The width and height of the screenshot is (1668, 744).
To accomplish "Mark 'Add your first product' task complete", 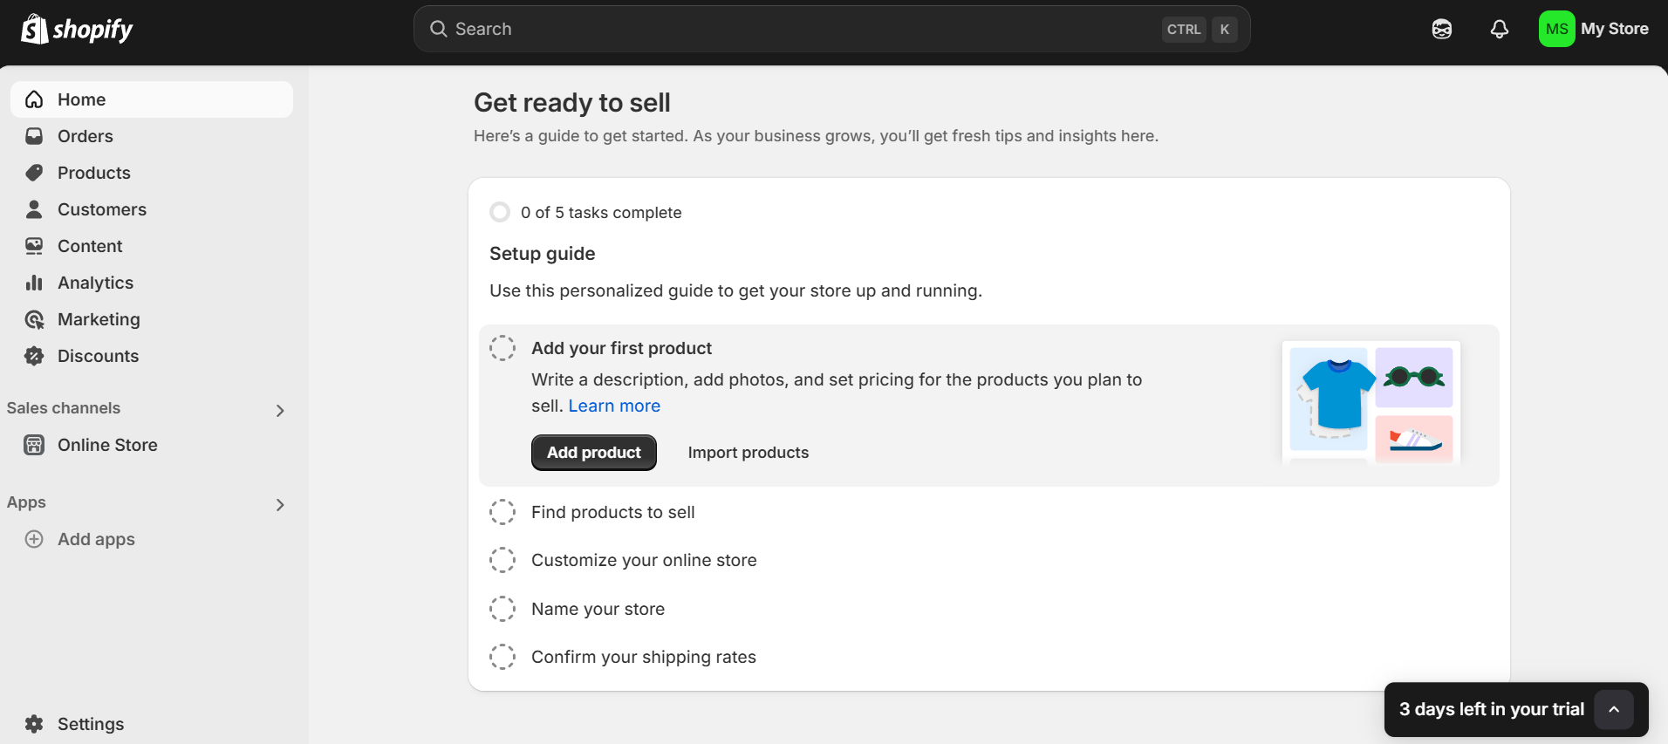I will point(502,347).
